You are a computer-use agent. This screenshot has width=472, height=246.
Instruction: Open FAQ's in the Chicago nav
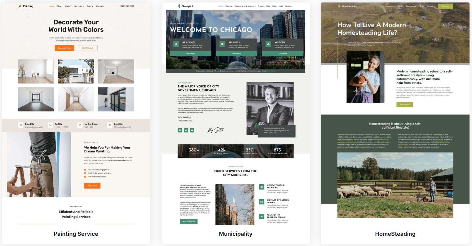281,6
